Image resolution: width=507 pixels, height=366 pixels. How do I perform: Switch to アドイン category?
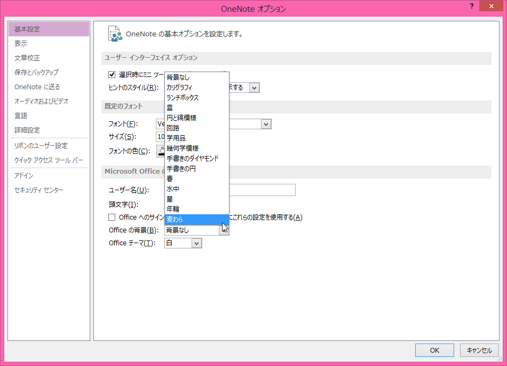pos(49,176)
